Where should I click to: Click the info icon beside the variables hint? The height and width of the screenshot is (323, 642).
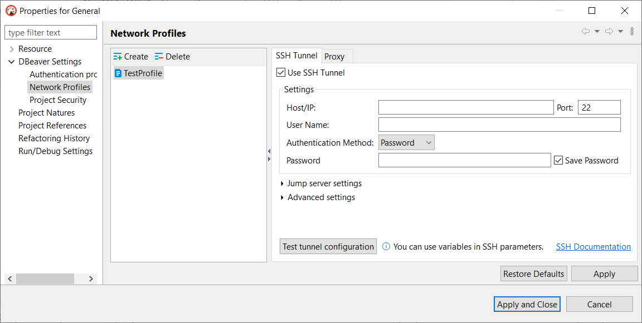click(386, 246)
